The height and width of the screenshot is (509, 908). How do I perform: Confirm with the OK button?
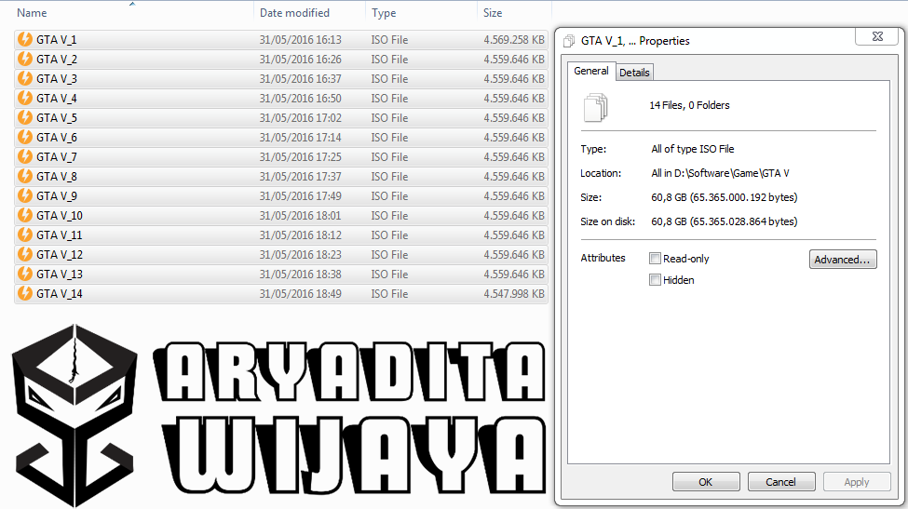click(706, 482)
